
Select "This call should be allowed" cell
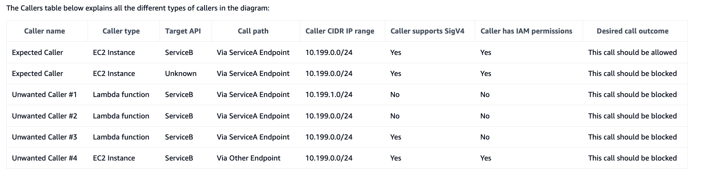click(632, 53)
